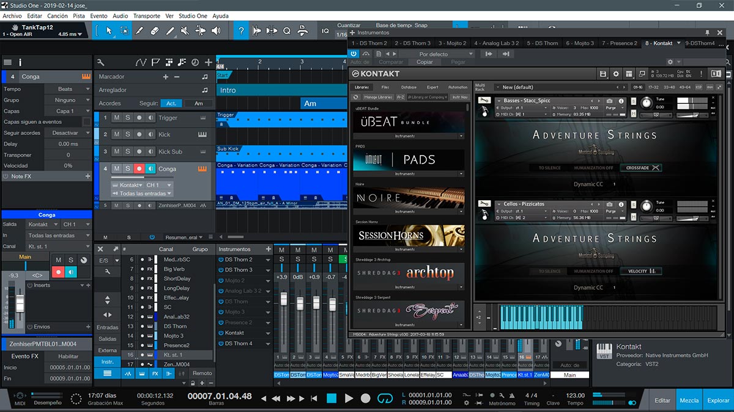This screenshot has width=734, height=412.
Task: Click 'Copiar' button in plugin header
Action: [x=424, y=62]
